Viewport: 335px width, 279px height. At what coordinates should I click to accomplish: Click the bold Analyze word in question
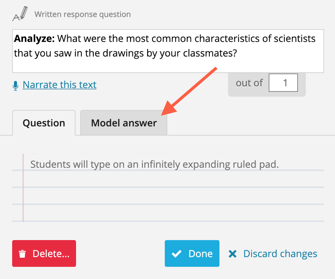[x=34, y=39]
